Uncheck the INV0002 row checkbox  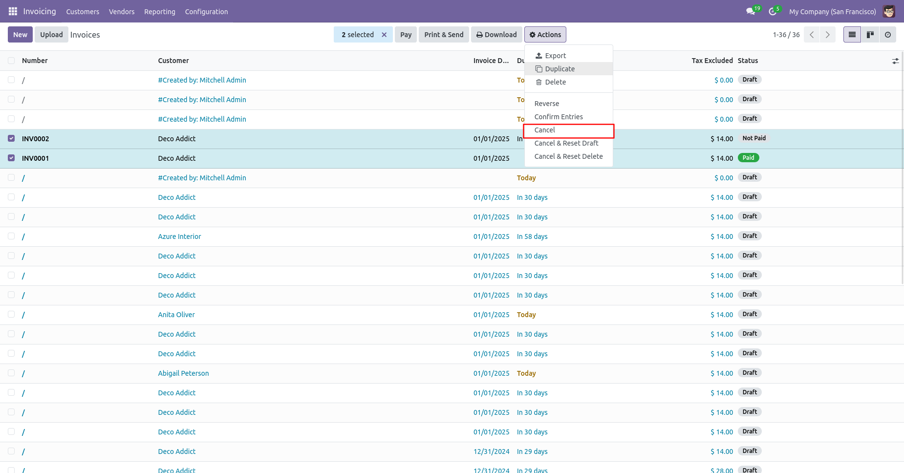[x=11, y=138]
